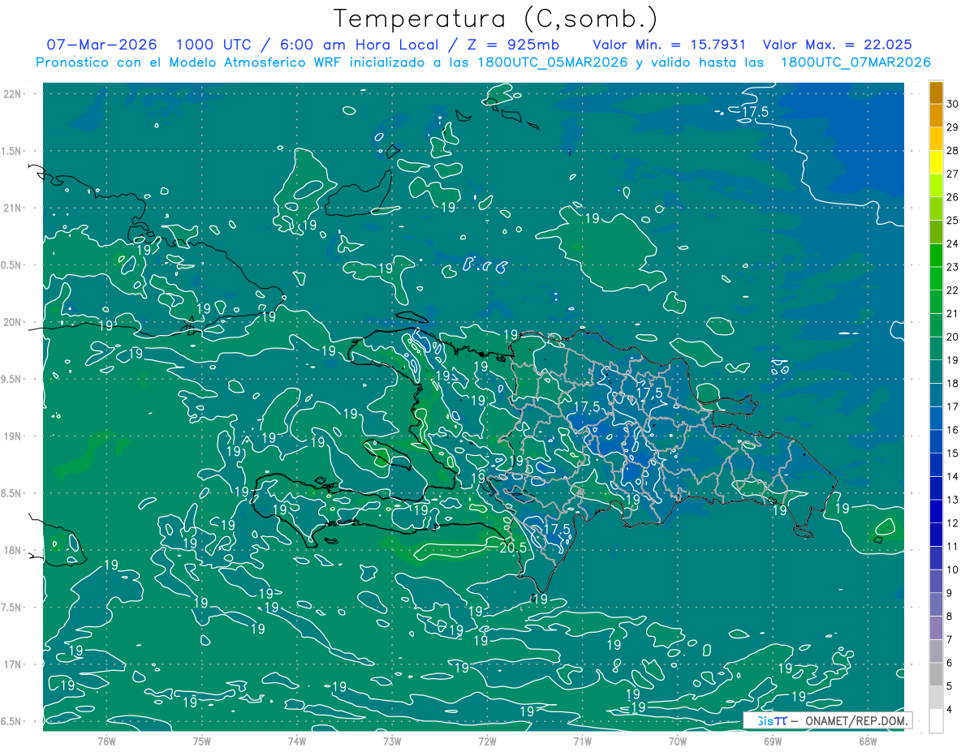Click the color scale value '16'
Image resolution: width=974 pixels, height=752 pixels.
tap(953, 430)
